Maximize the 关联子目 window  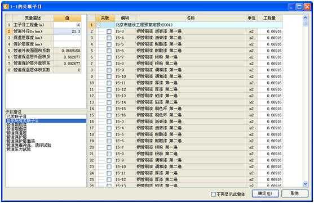click(x=299, y=7)
